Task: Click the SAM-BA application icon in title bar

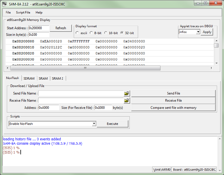Action: pos(4,4)
